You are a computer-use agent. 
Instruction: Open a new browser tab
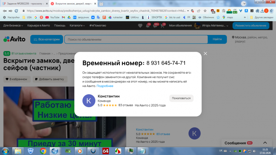pyautogui.click(x=101, y=4)
